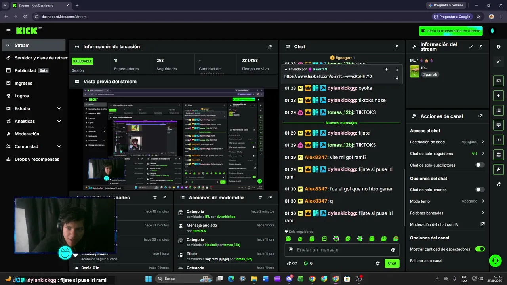Viewport: 507px width, 285px height.
Task: Open Chat de solo-seguidores duration options
Action: coord(447,154)
